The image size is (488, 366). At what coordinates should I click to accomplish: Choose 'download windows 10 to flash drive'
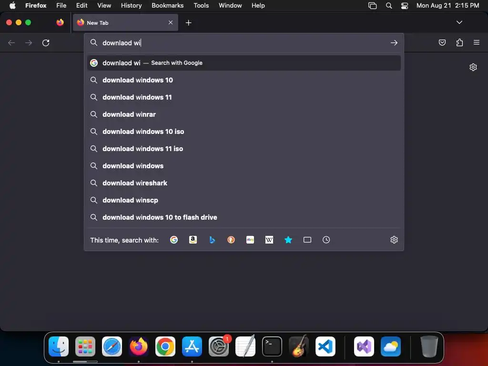click(x=244, y=217)
